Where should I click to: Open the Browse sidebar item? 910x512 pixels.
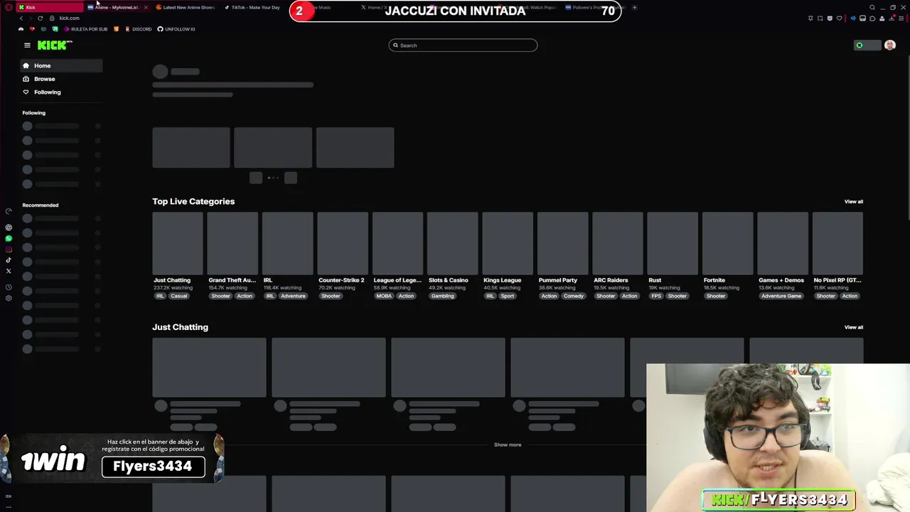pos(61,79)
